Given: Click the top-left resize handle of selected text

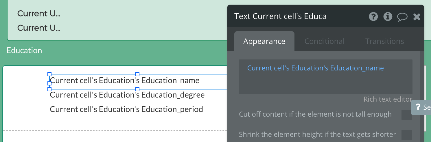Looking at the screenshot, I should [49, 74].
